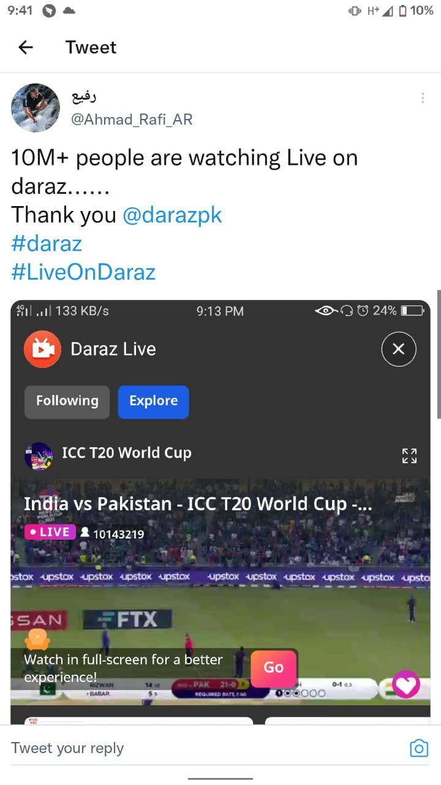Tap the camera icon in reply bar
This screenshot has width=441, height=785.
(x=419, y=748)
